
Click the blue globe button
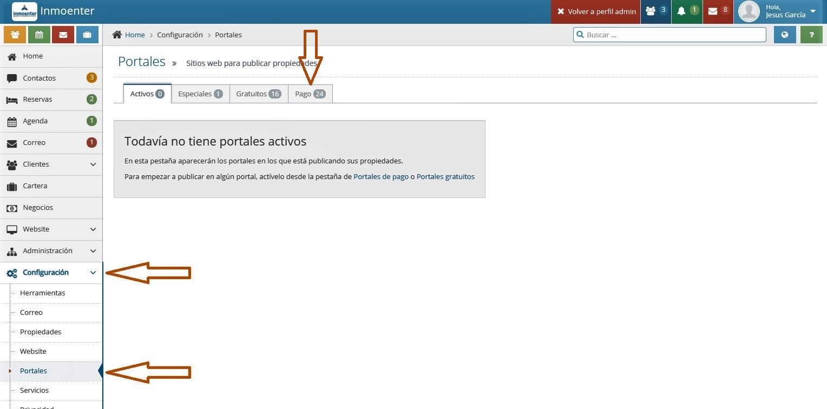tap(785, 35)
